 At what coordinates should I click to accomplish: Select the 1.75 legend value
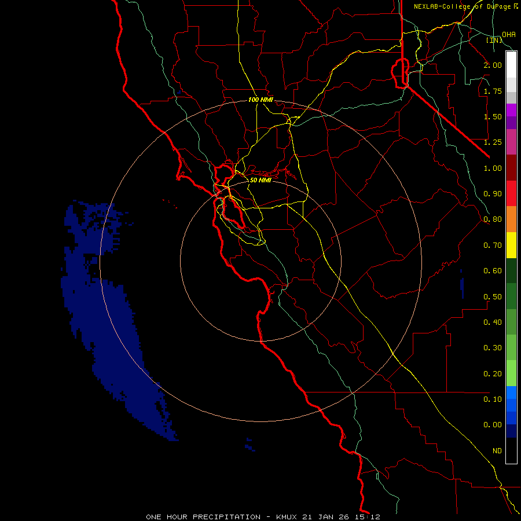(x=493, y=91)
